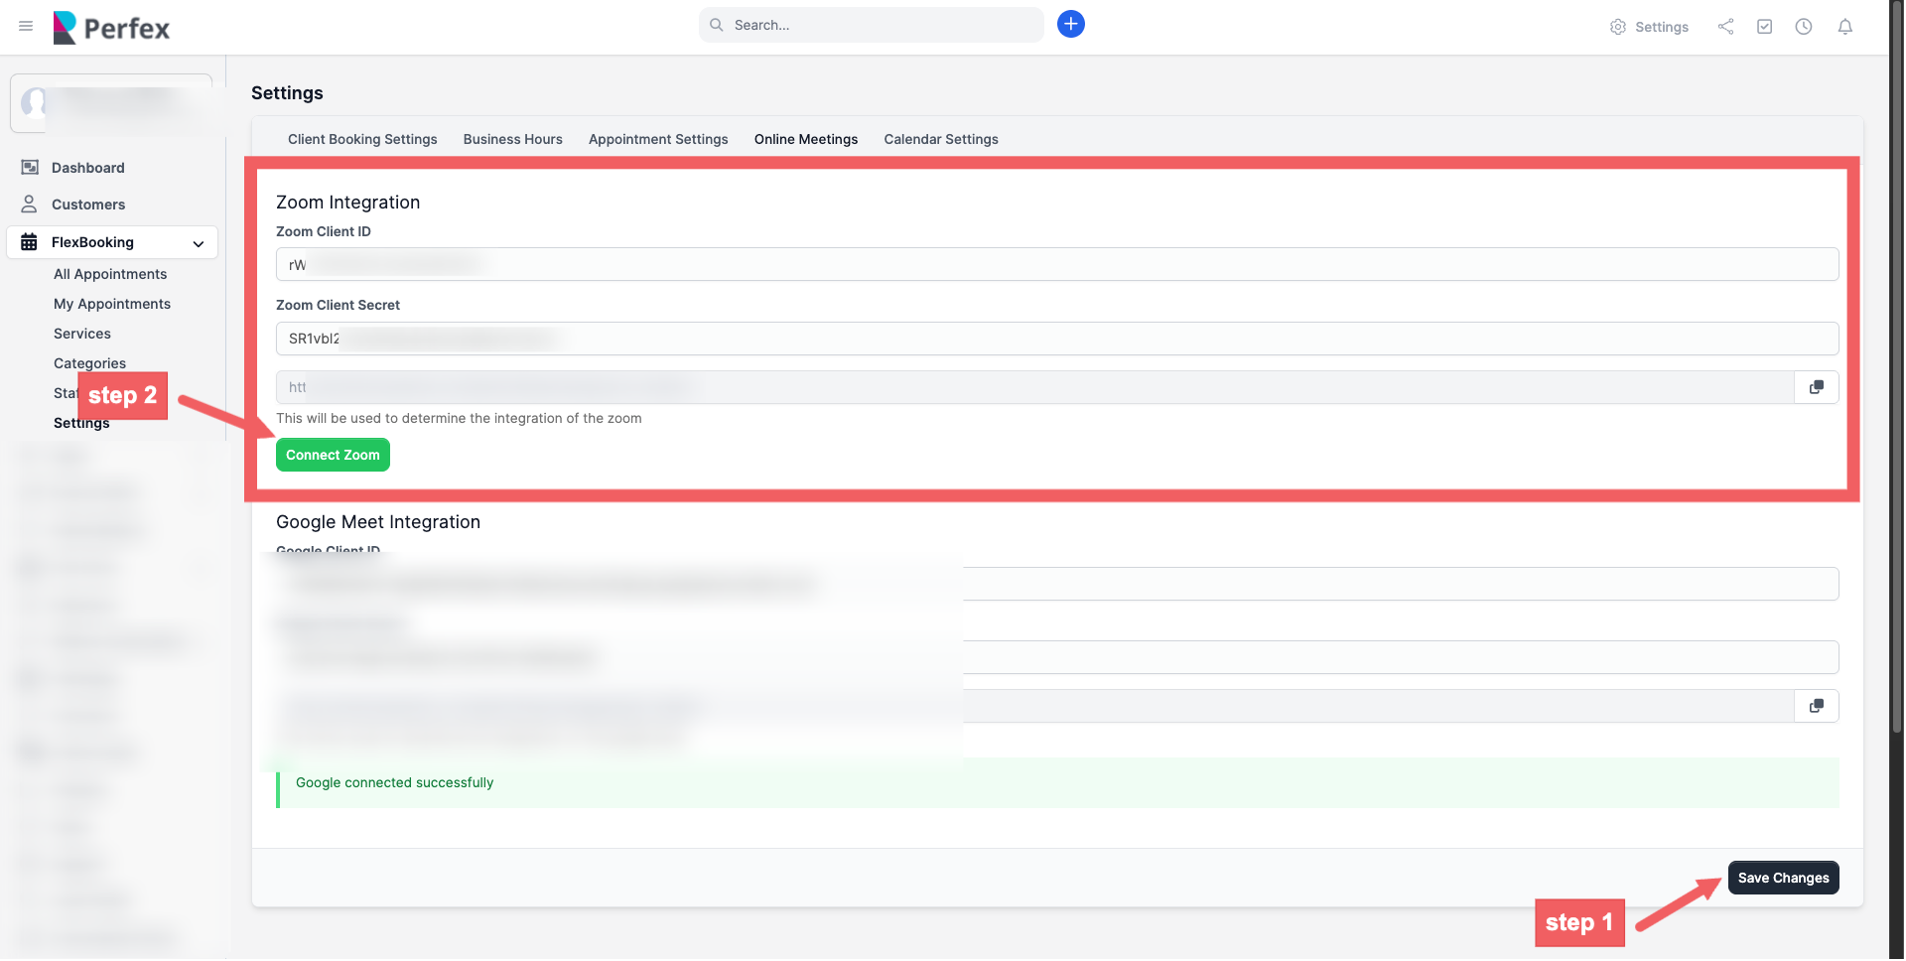Click the Connect Zoom button
This screenshot has width=1906, height=961.
click(333, 455)
